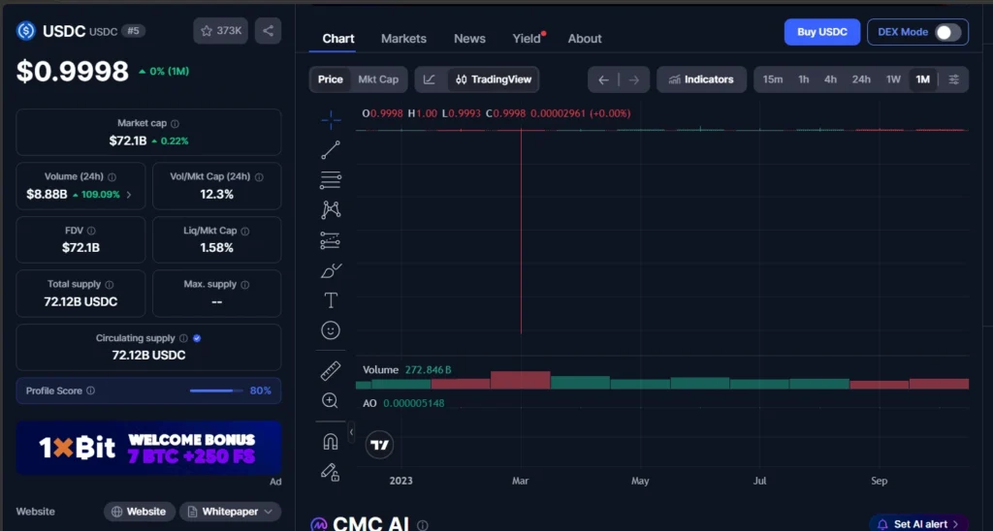Screen dimensions: 993x531
Task: Set the chart interval to 24h
Action: 861,79
